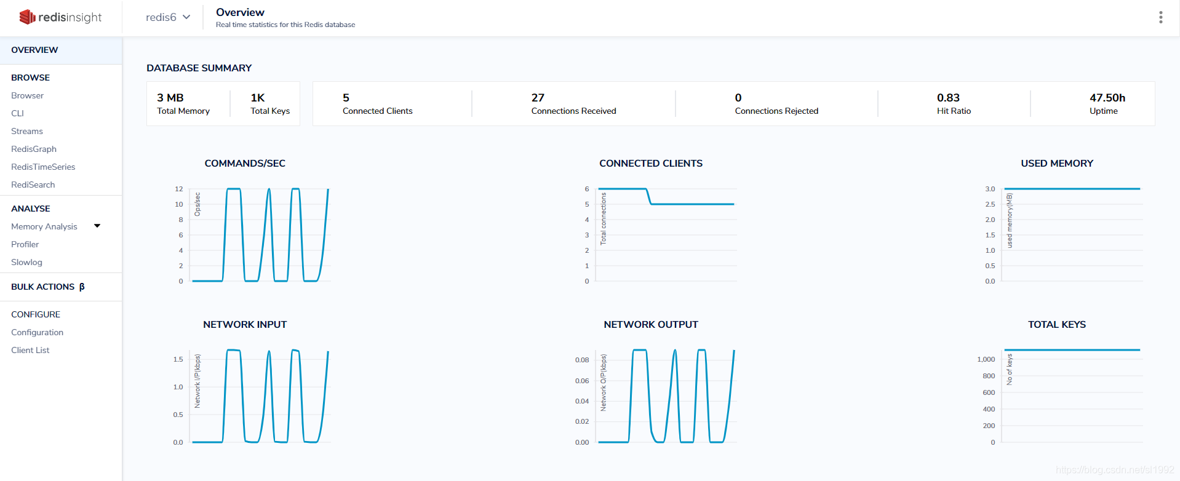Viewport: 1180px width, 481px height.
Task: Open the Slowlog page
Action: (x=26, y=262)
